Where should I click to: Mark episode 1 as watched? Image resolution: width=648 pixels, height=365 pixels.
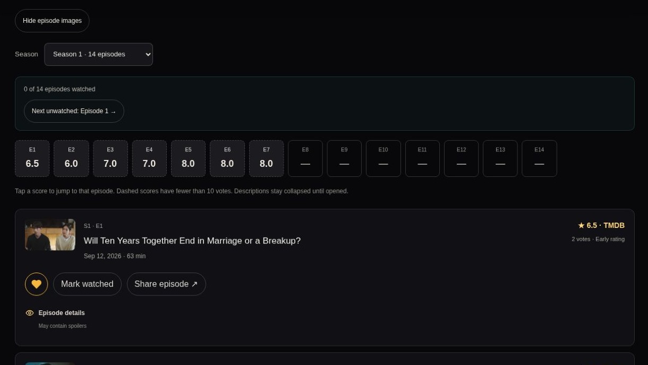pos(87,284)
